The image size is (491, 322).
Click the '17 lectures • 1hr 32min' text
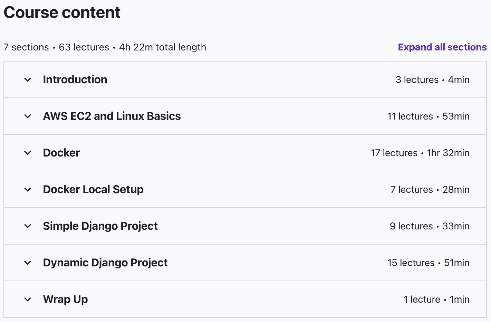(x=420, y=153)
